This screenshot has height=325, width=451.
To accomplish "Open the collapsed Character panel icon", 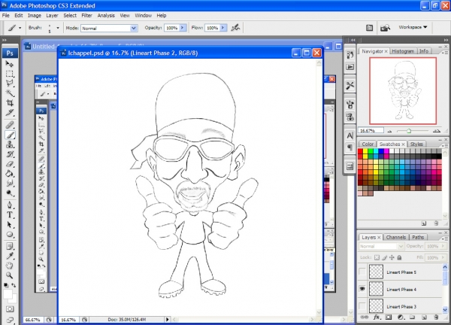I will point(350,135).
